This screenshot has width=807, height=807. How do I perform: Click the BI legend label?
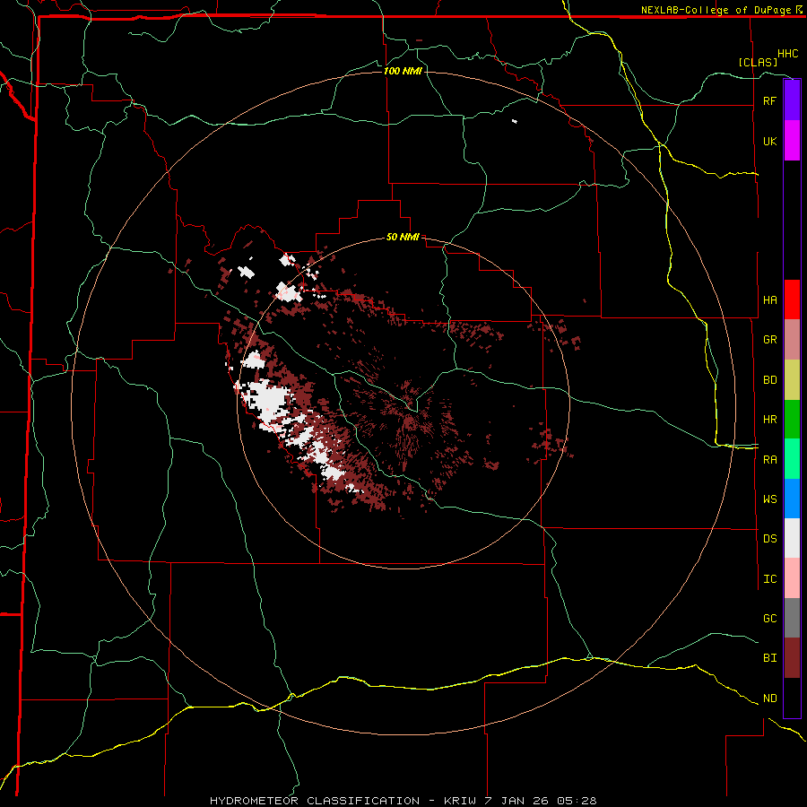[x=769, y=658]
